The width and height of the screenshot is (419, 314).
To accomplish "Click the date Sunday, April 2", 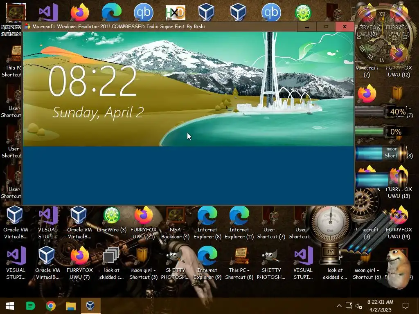I will pyautogui.click(x=98, y=112).
